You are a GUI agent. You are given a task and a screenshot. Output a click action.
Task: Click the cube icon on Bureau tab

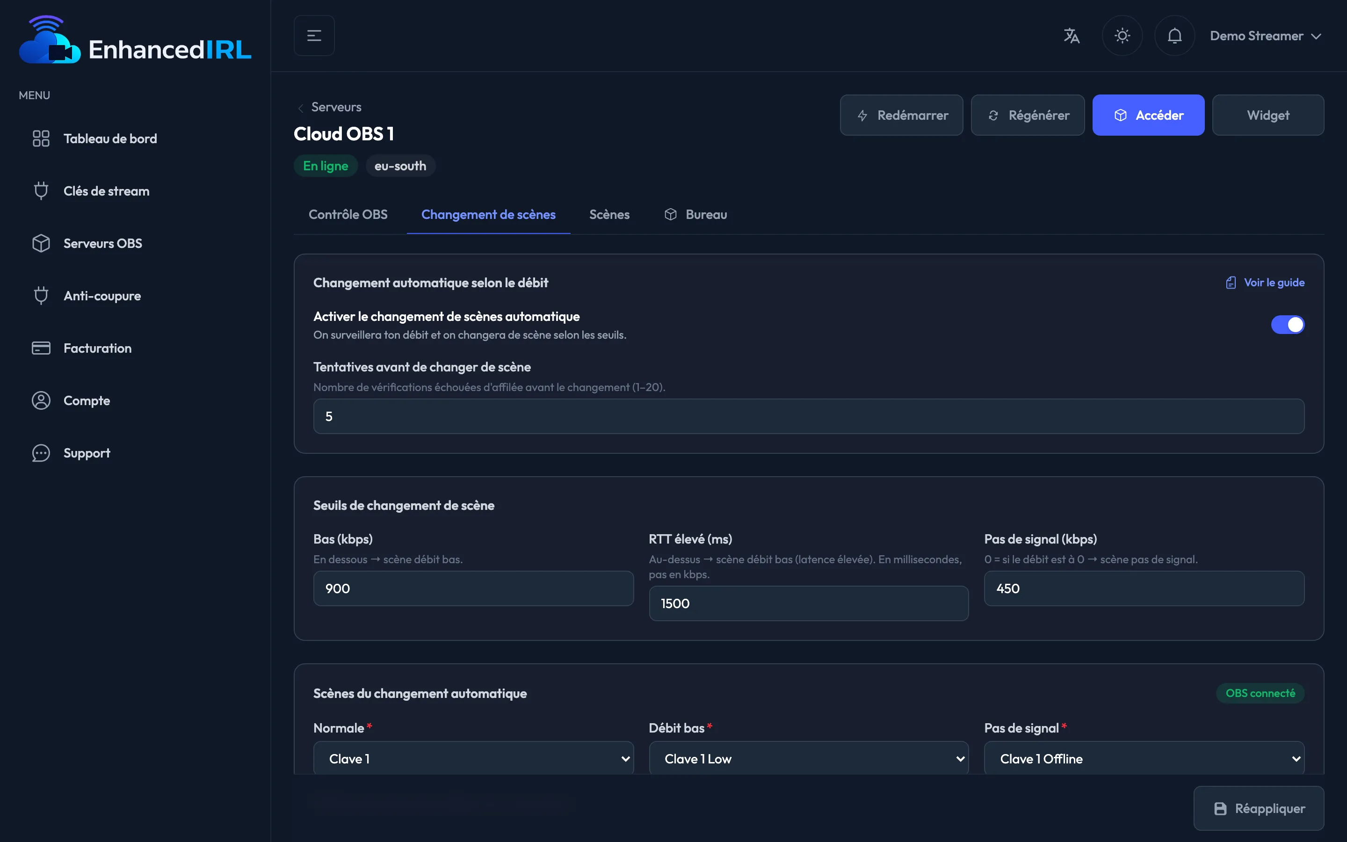pyautogui.click(x=670, y=214)
